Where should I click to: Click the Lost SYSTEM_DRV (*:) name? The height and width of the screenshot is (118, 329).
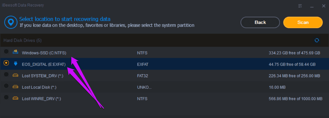point(42,76)
